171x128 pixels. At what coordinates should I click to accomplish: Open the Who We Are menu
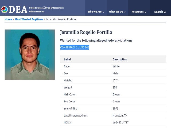click(x=96, y=12)
